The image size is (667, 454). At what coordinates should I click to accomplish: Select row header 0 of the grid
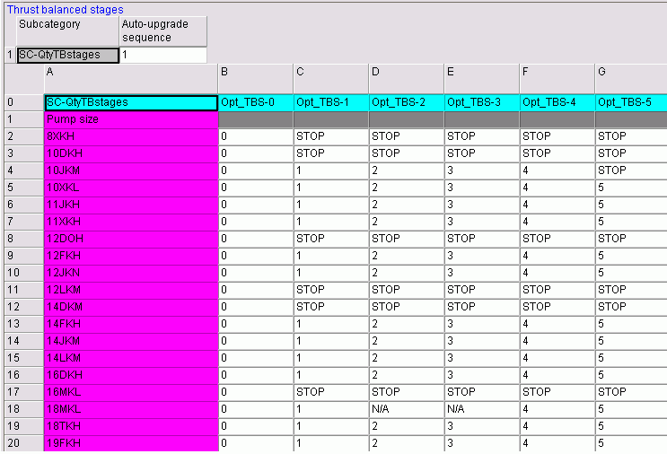pyautogui.click(x=24, y=103)
